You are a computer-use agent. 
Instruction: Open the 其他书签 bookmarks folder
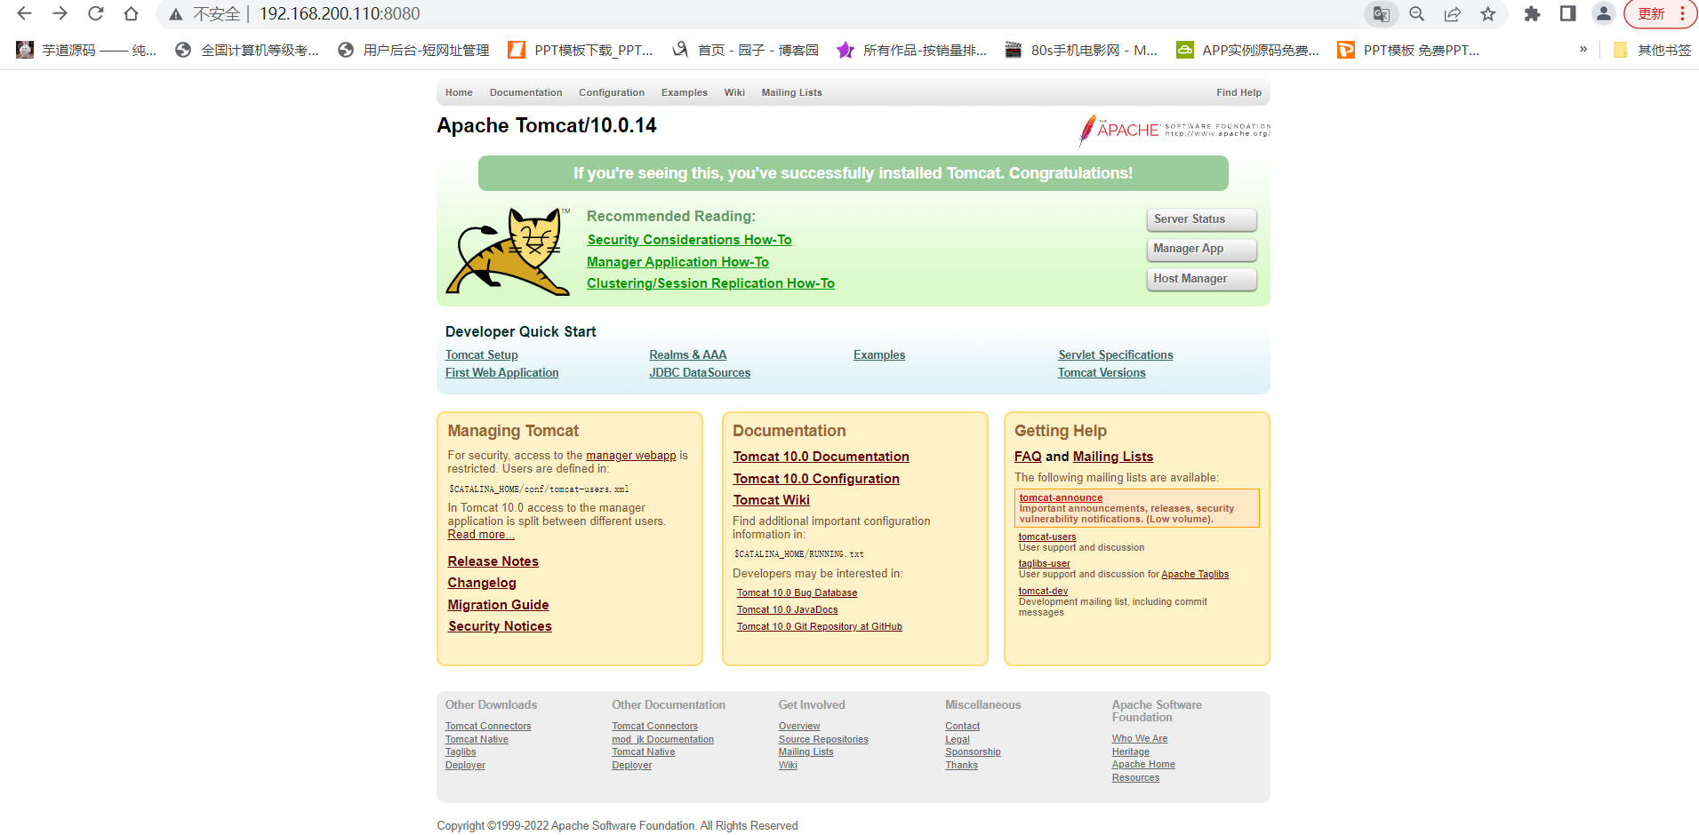point(1653,50)
